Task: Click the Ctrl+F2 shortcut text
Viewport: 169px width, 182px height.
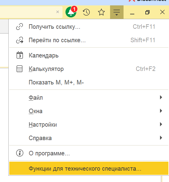Action: point(146,69)
